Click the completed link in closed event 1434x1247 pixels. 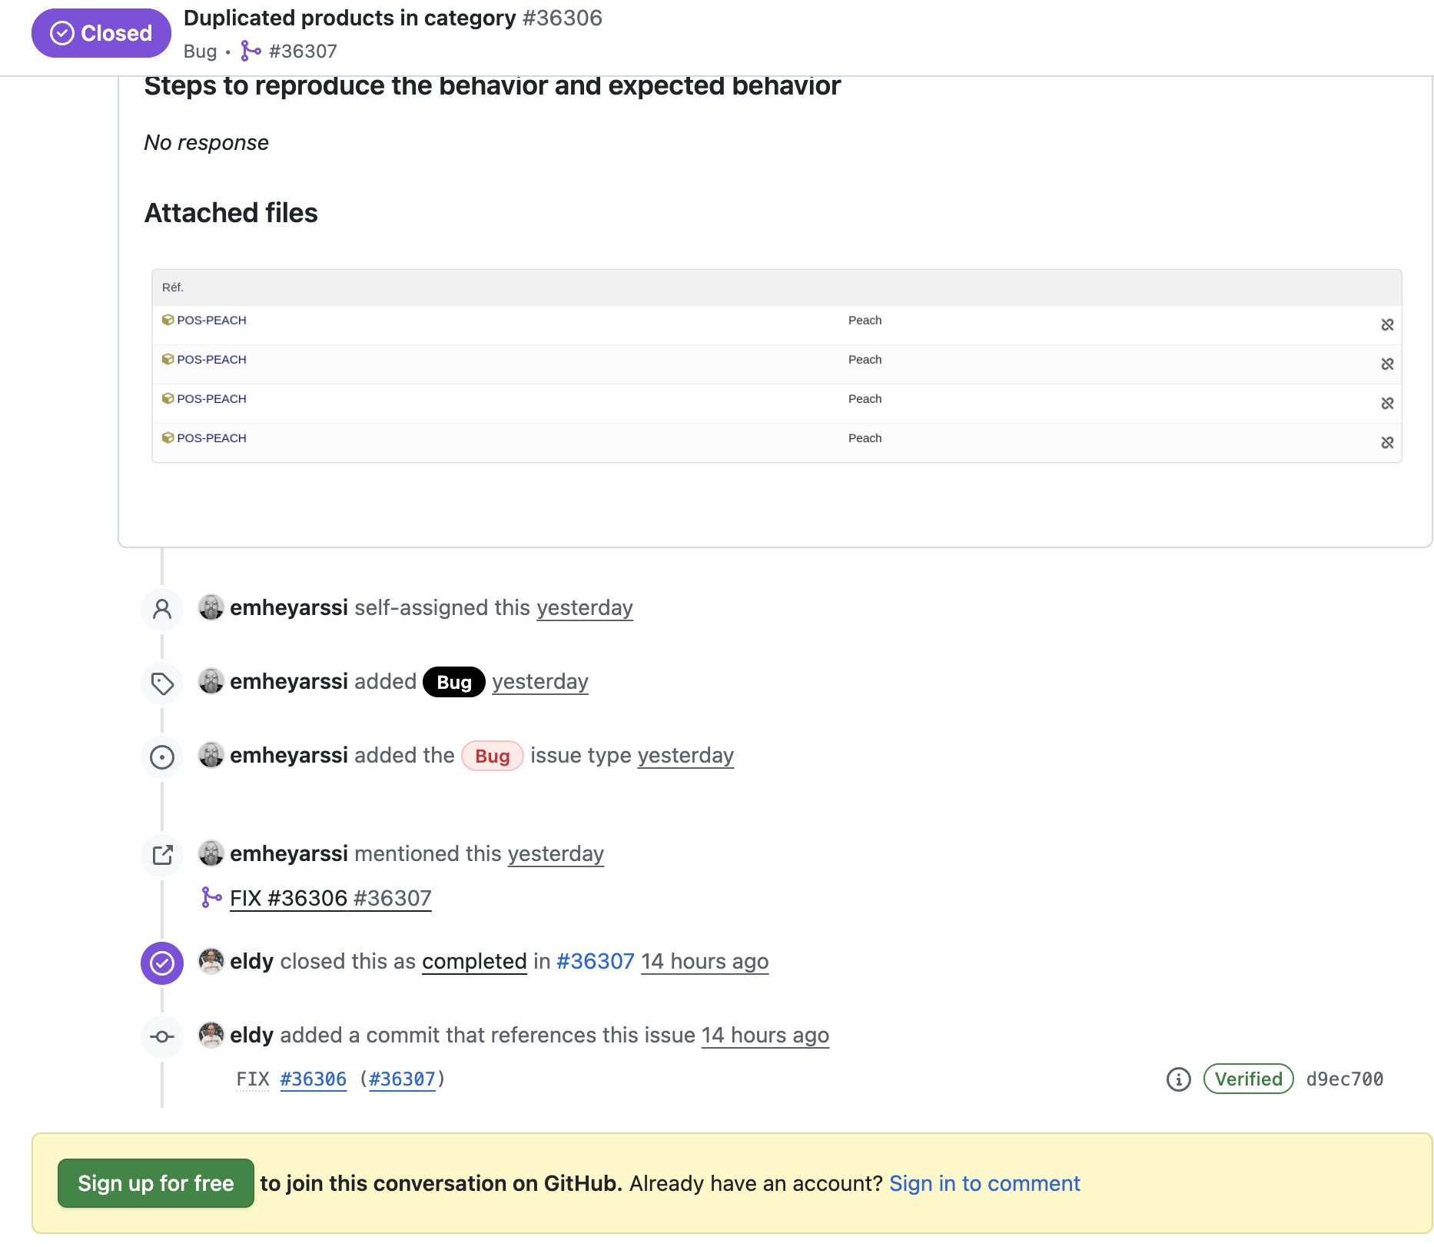pos(474,962)
